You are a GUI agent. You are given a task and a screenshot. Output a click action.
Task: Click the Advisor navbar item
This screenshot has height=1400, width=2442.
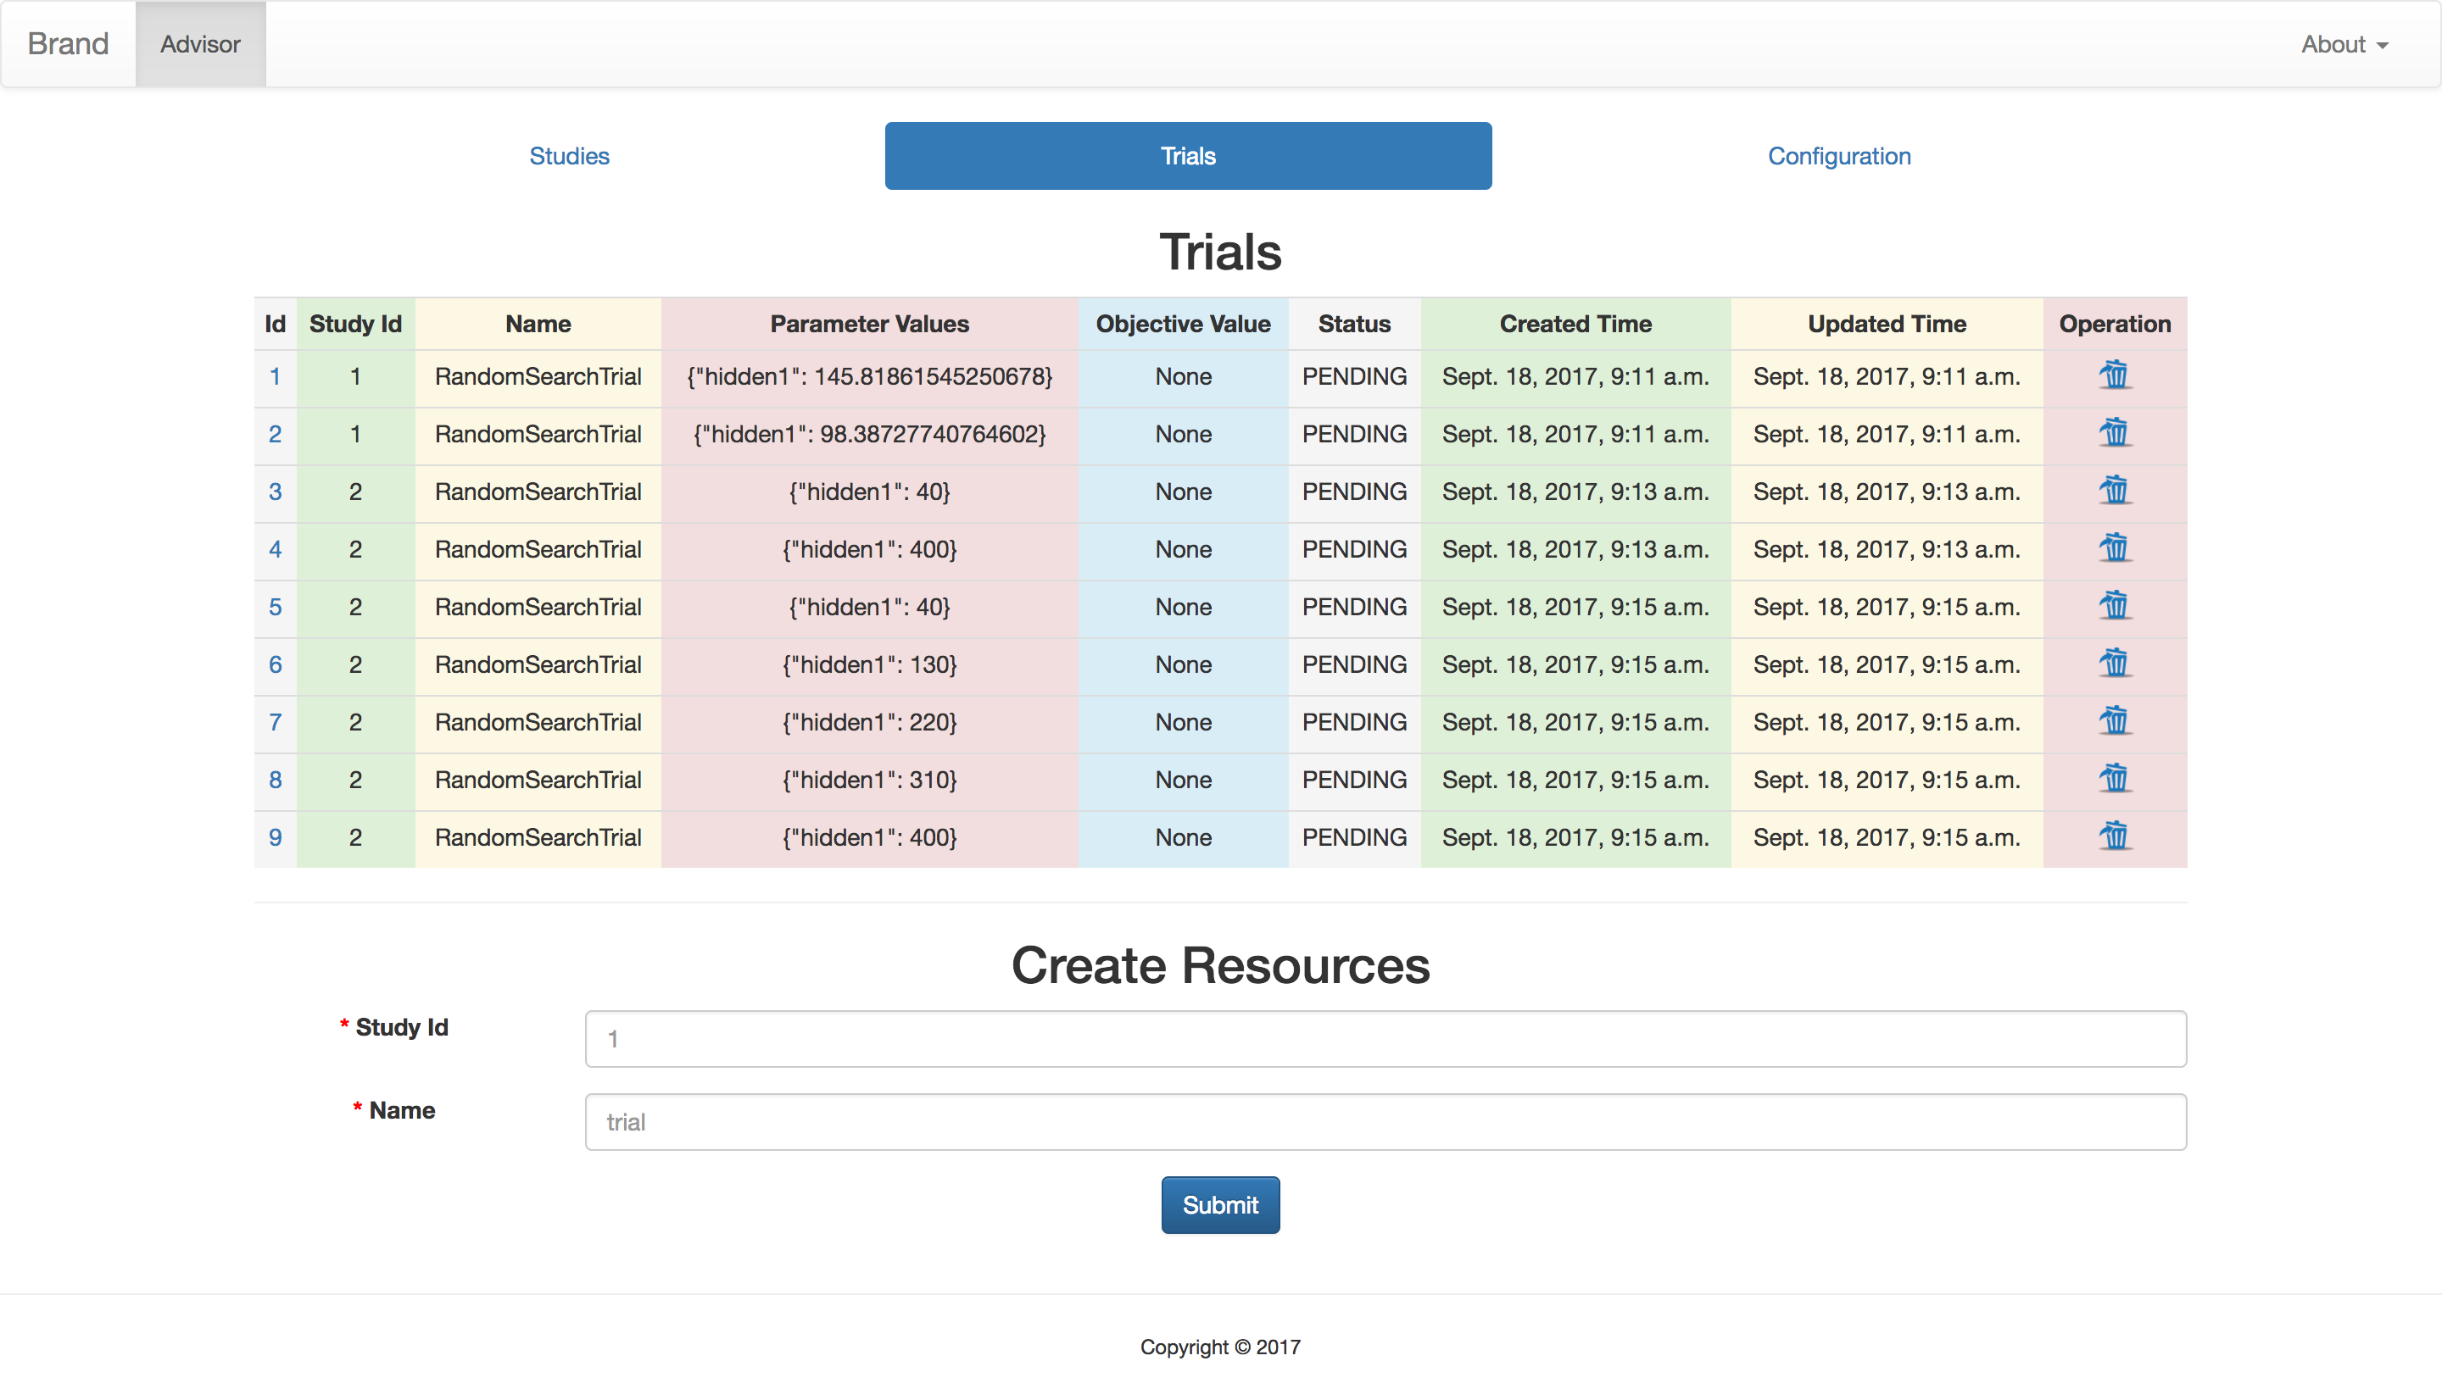pyautogui.click(x=200, y=44)
